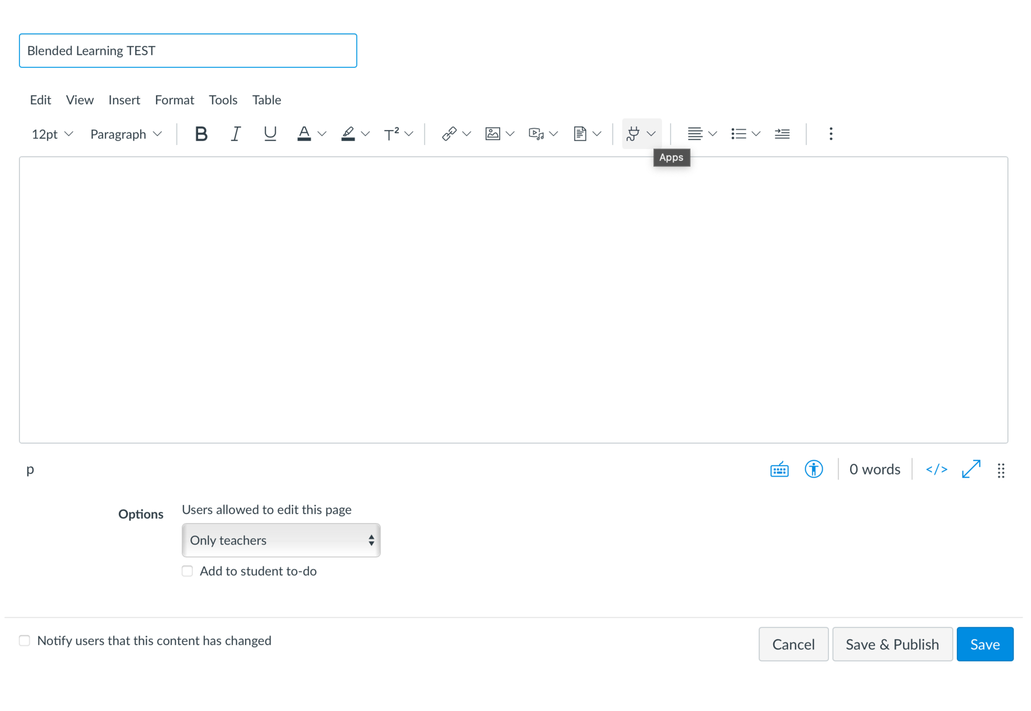Open the Paragraph style dropdown
1031x711 pixels.
125,134
